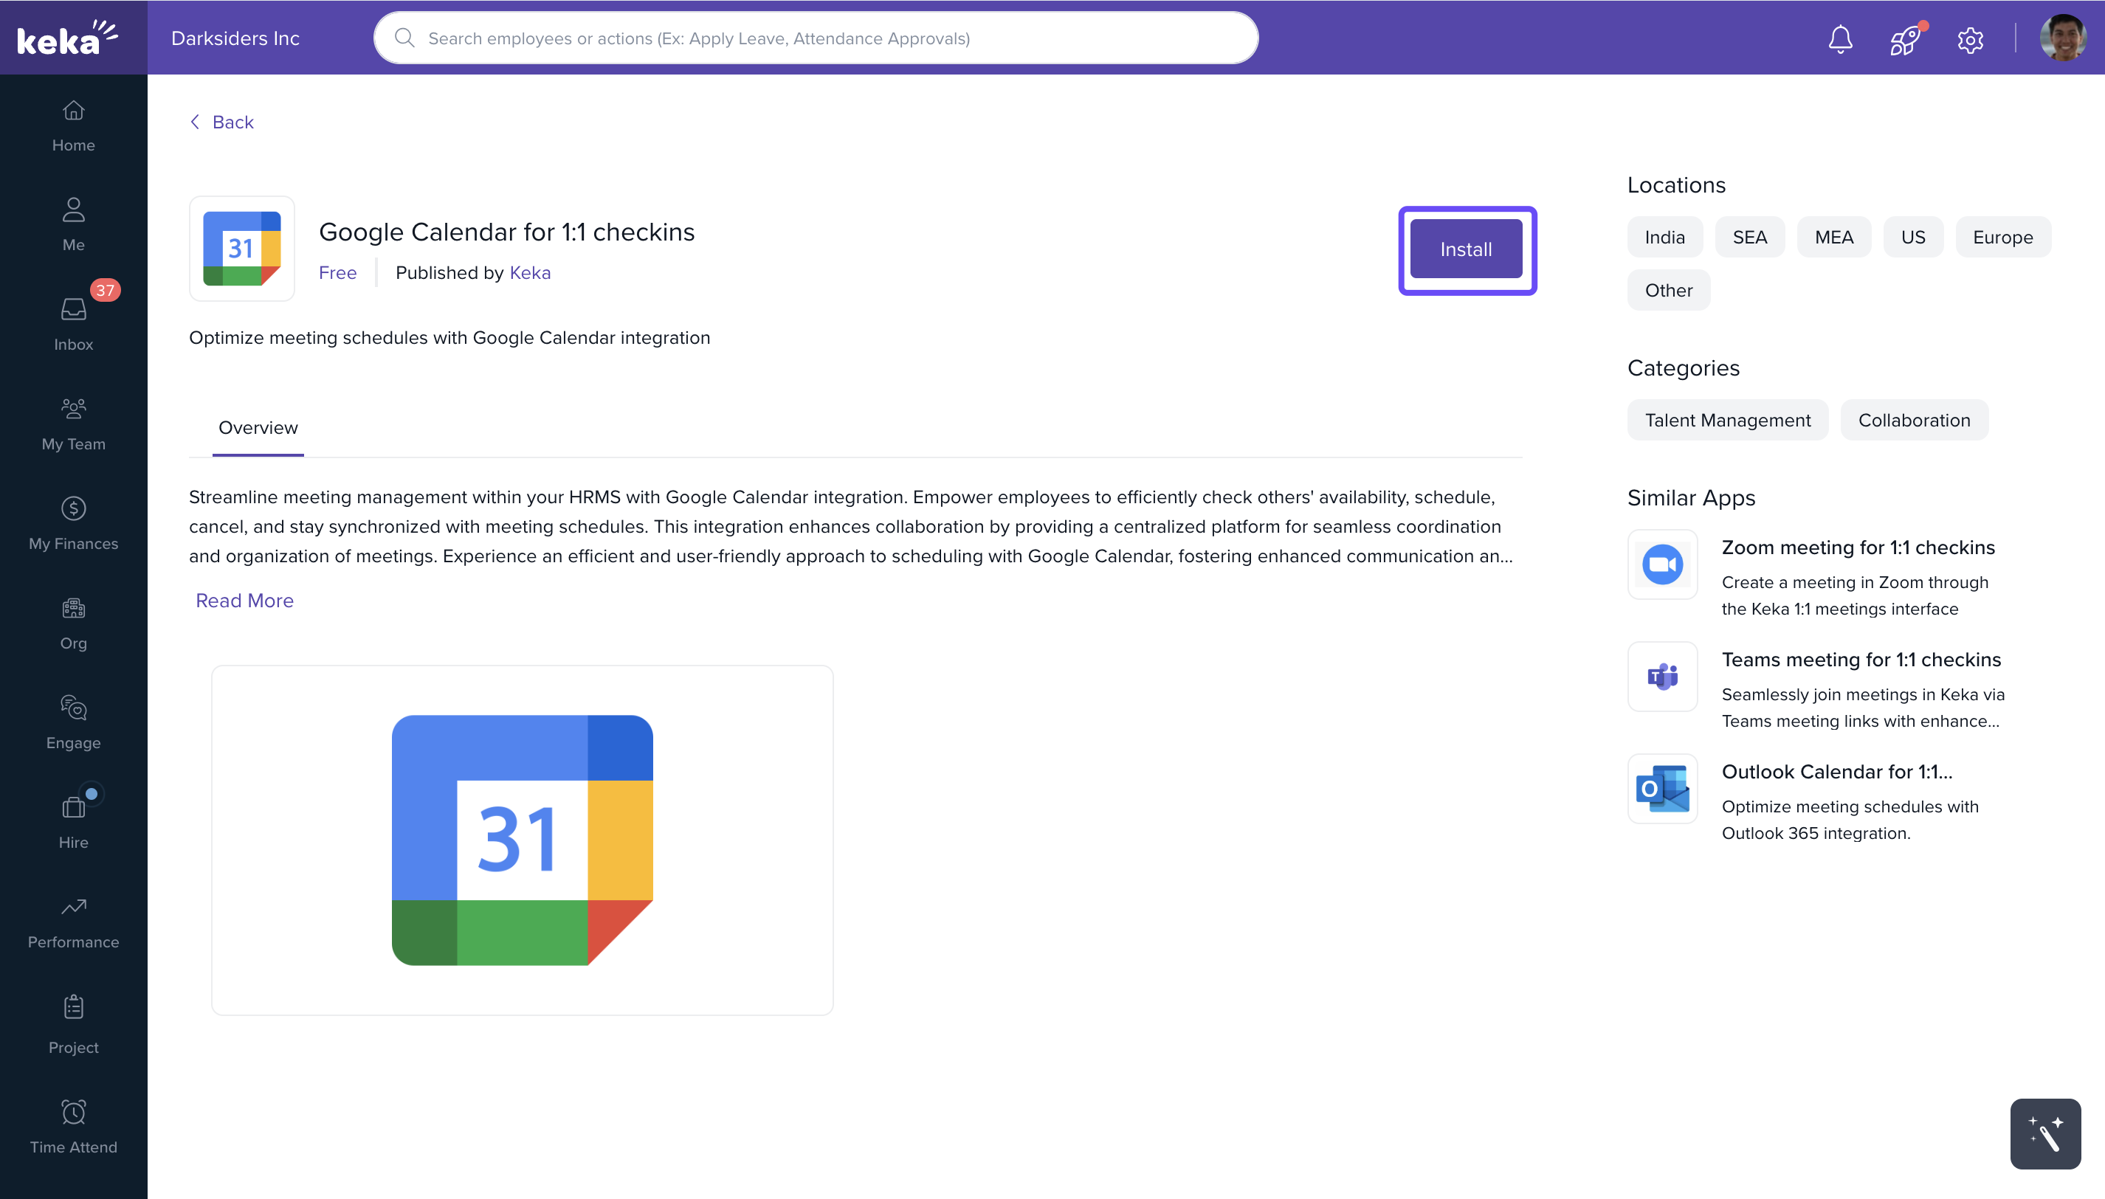Focus the employee search field
The width and height of the screenshot is (2105, 1199).
point(816,38)
